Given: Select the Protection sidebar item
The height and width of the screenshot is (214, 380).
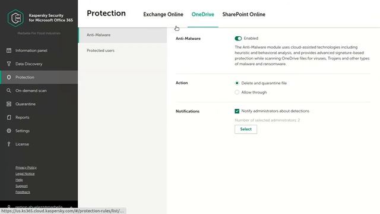Looking at the screenshot, I should [39, 77].
